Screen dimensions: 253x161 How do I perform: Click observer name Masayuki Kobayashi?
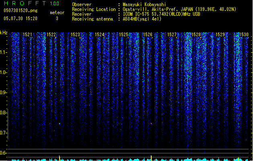(x=144, y=4)
